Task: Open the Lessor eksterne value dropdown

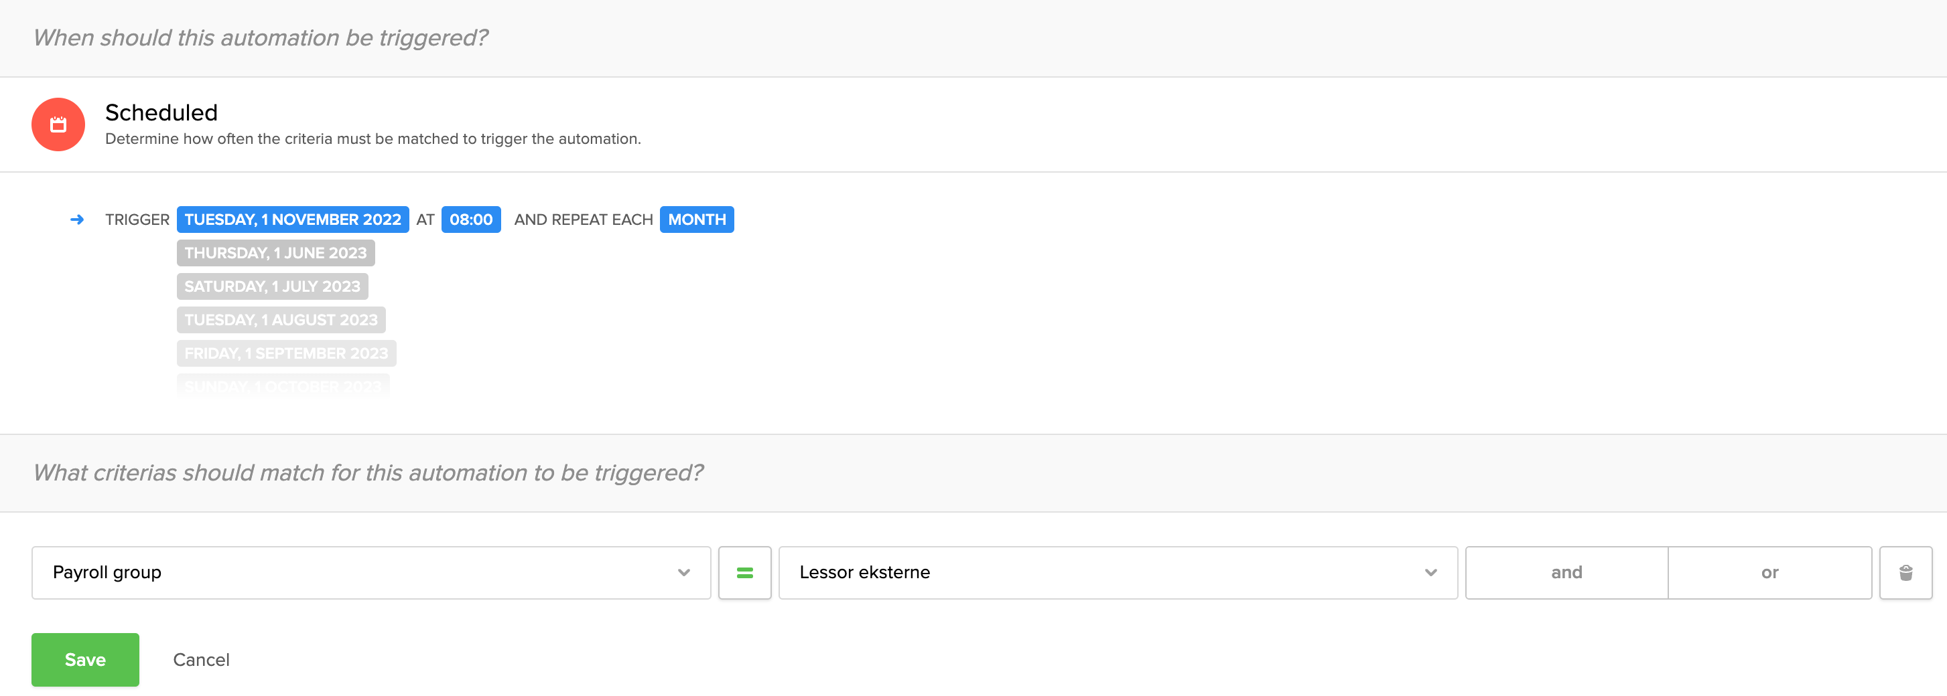Action: pyautogui.click(x=1117, y=573)
